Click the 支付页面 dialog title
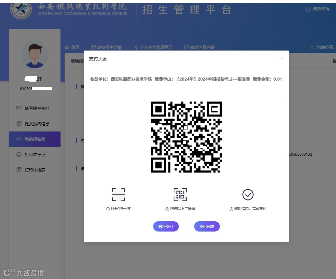 98,59
